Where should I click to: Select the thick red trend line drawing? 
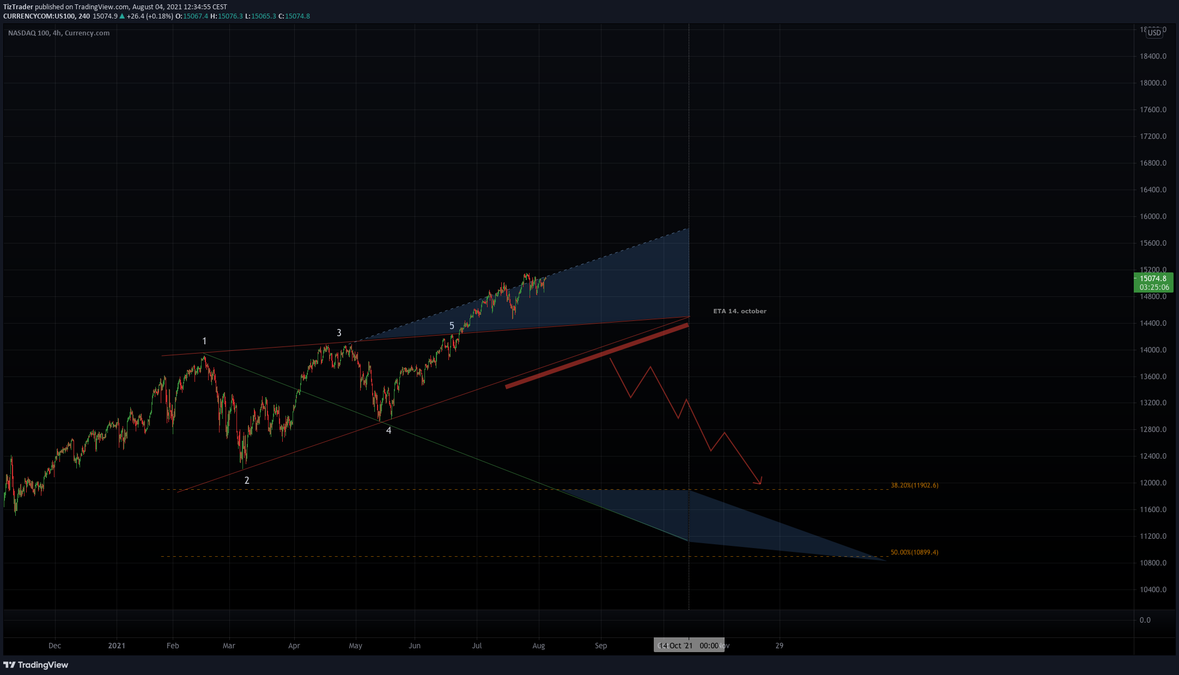[x=597, y=356]
